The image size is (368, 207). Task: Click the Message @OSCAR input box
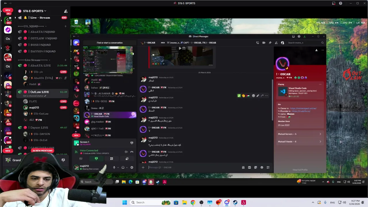194,167
